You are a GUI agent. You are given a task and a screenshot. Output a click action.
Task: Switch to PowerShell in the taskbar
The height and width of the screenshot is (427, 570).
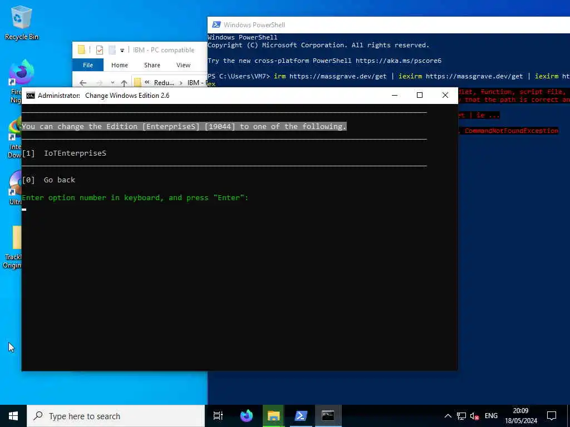pyautogui.click(x=301, y=416)
